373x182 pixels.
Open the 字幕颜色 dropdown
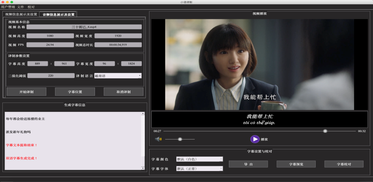(x=200, y=159)
